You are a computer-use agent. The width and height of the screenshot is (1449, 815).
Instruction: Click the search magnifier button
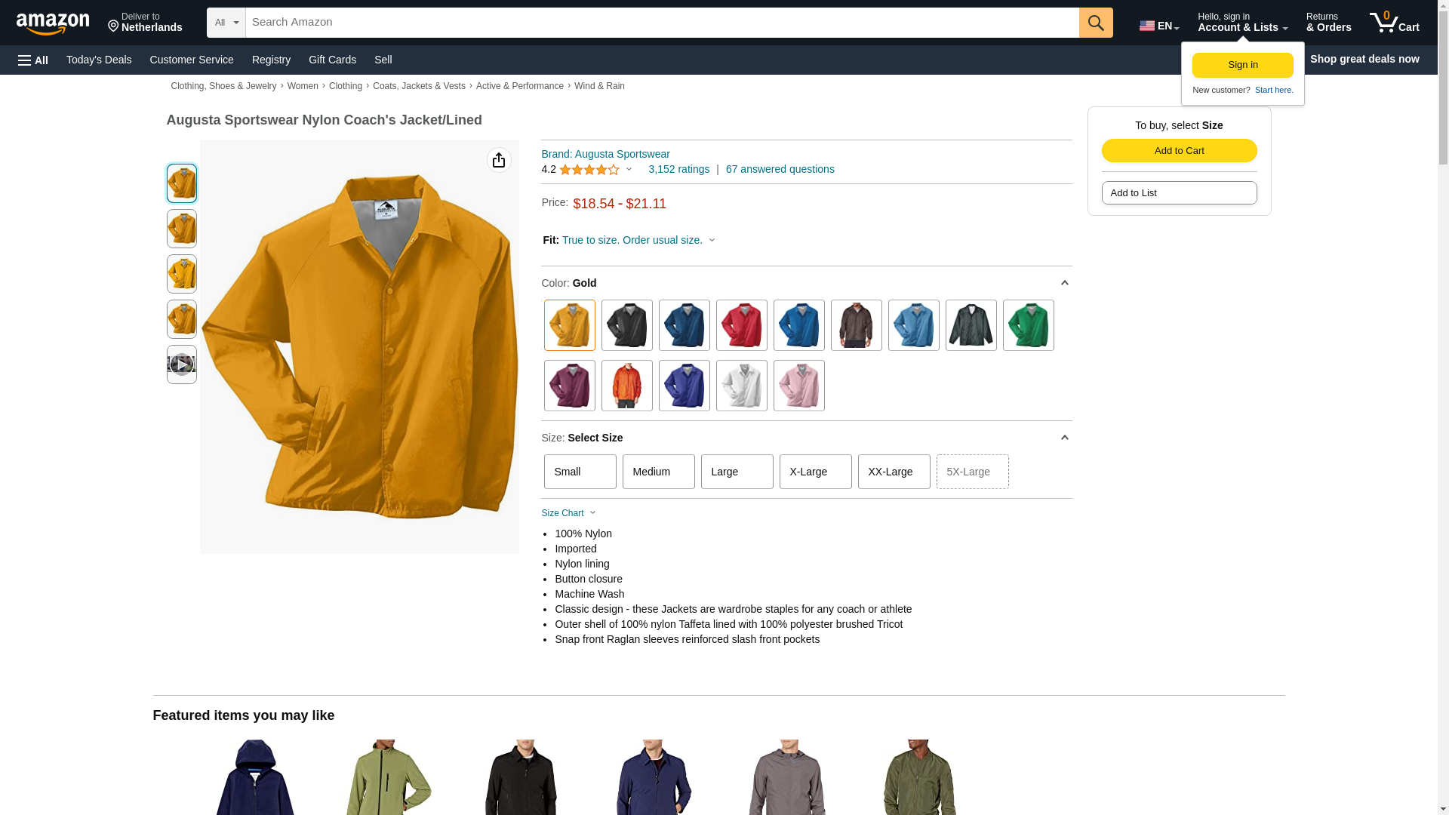pos(1096,23)
